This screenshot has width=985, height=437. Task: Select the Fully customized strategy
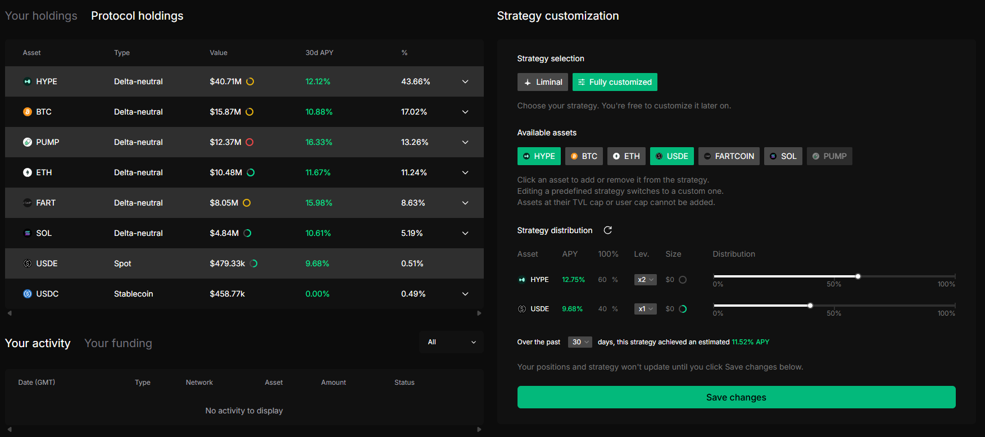pyautogui.click(x=615, y=82)
